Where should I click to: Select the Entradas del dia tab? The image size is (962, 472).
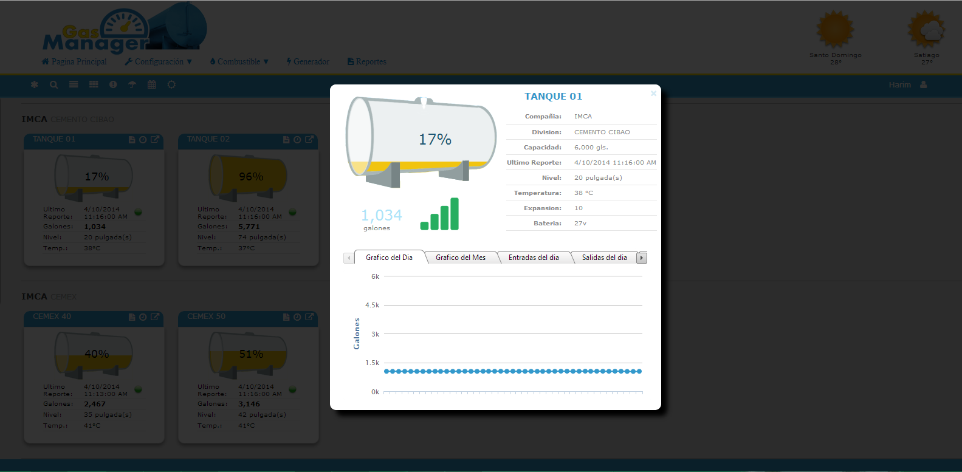click(534, 258)
